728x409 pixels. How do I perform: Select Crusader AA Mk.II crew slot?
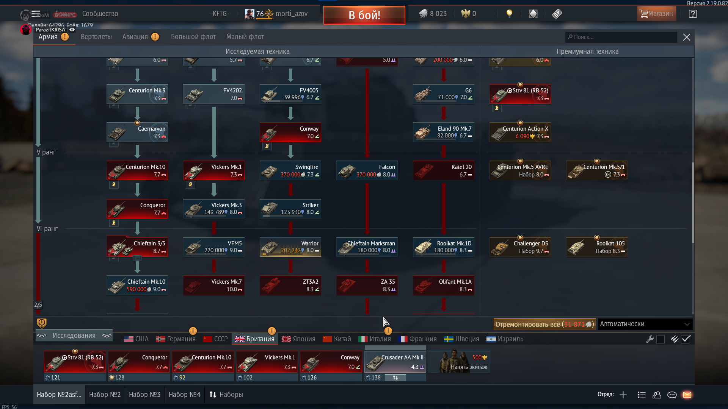395,362
